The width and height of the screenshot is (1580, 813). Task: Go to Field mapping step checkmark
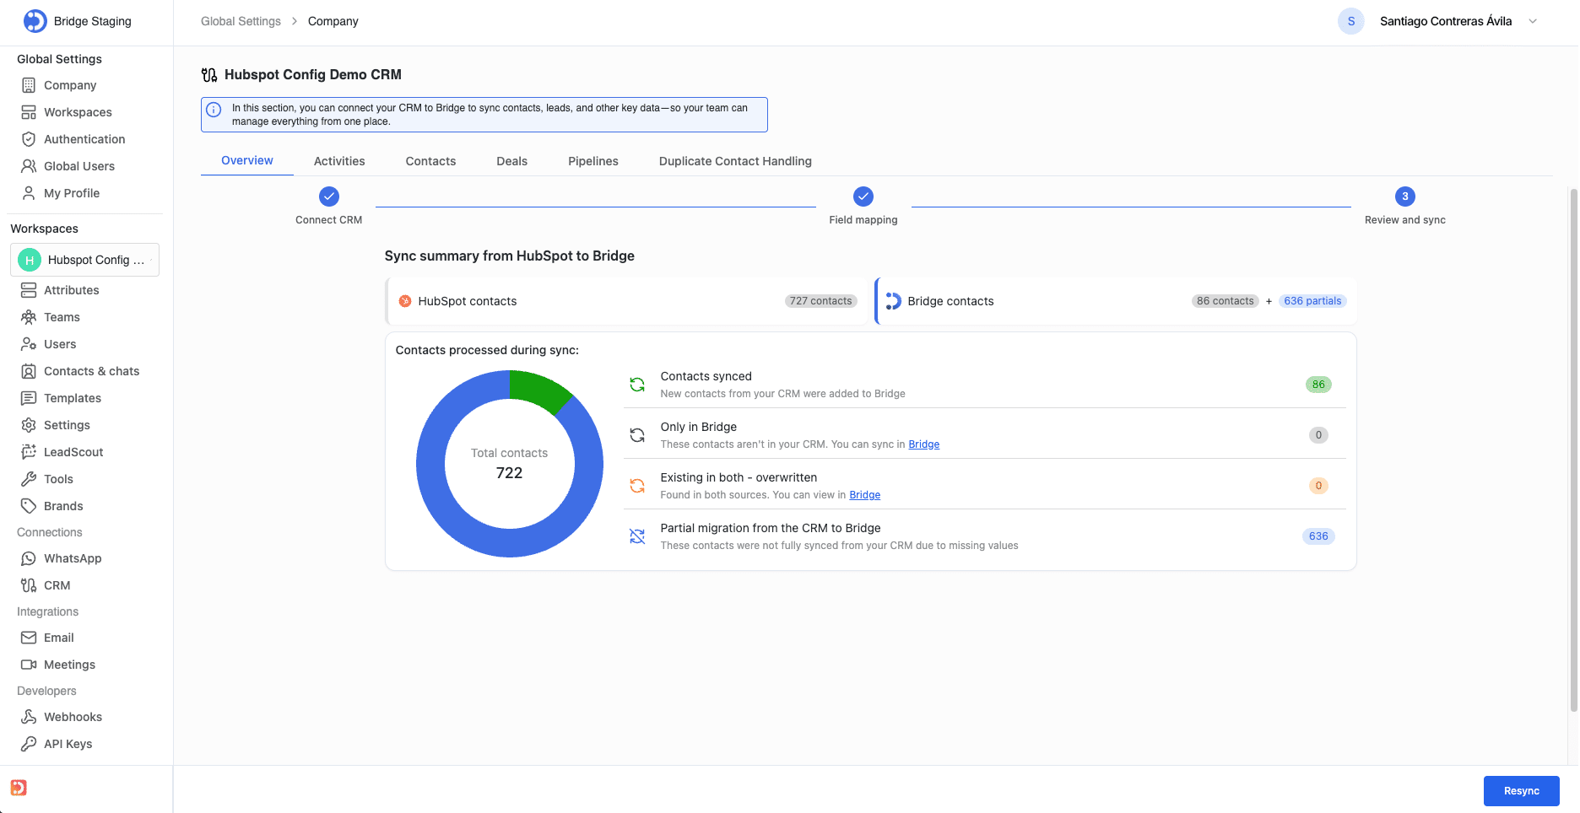pyautogui.click(x=863, y=197)
